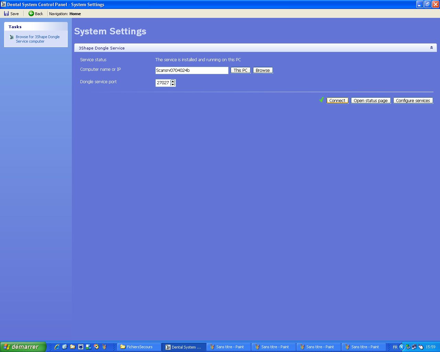The width and height of the screenshot is (440, 352).
Task: Decrease the dongle service port value
Action: pos(173,84)
